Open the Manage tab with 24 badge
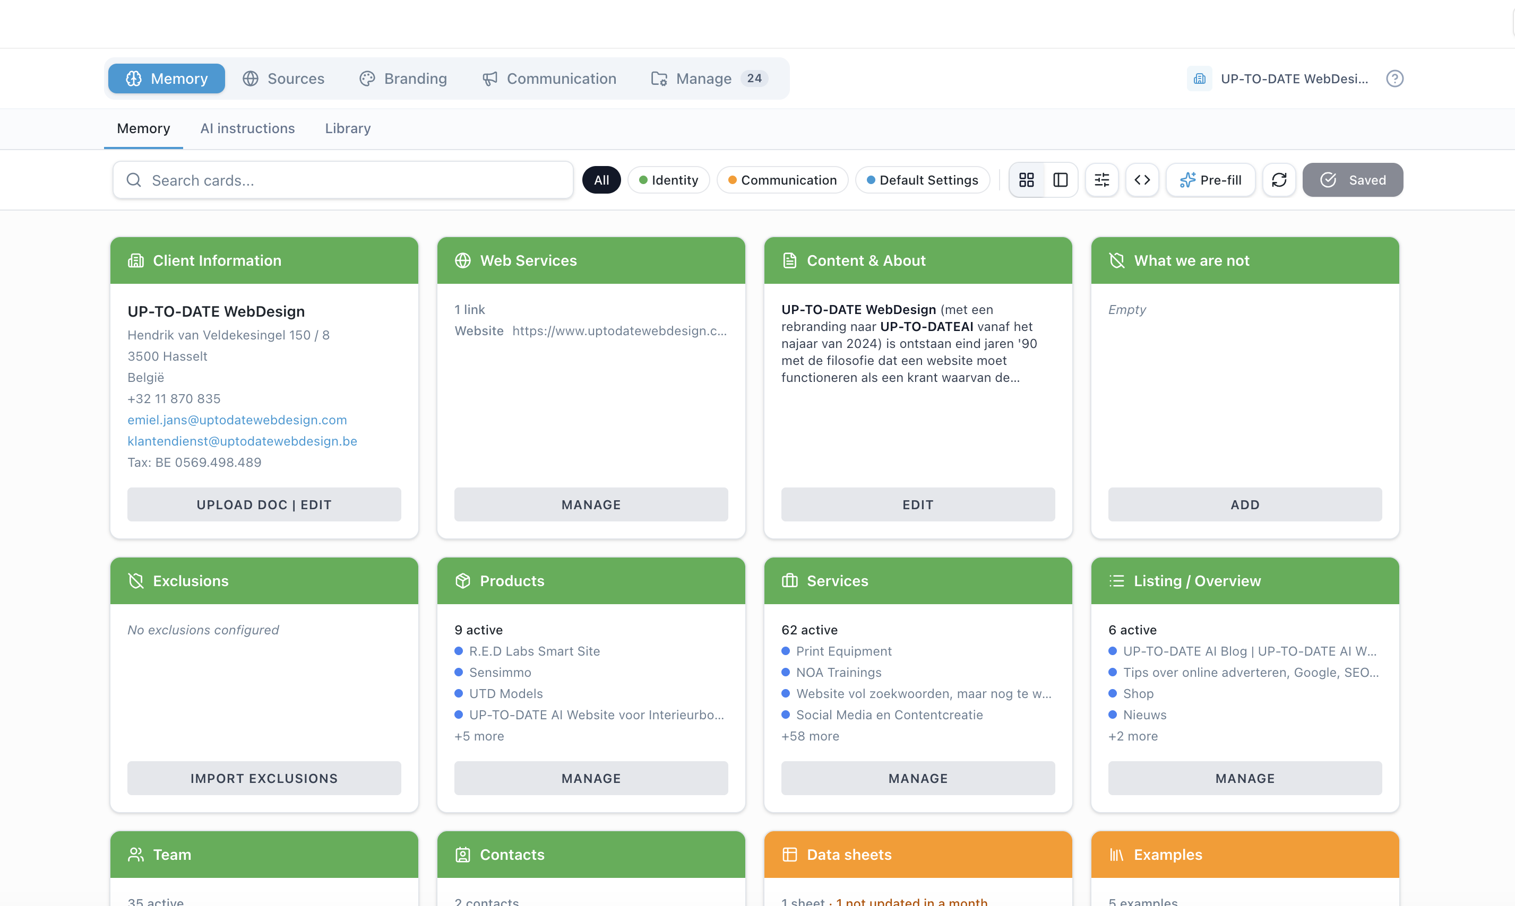Image resolution: width=1515 pixels, height=906 pixels. click(x=709, y=79)
